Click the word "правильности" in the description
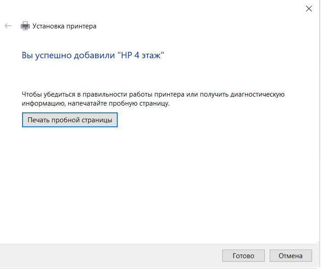This screenshot has width=322, height=269. pyautogui.click(x=110, y=94)
